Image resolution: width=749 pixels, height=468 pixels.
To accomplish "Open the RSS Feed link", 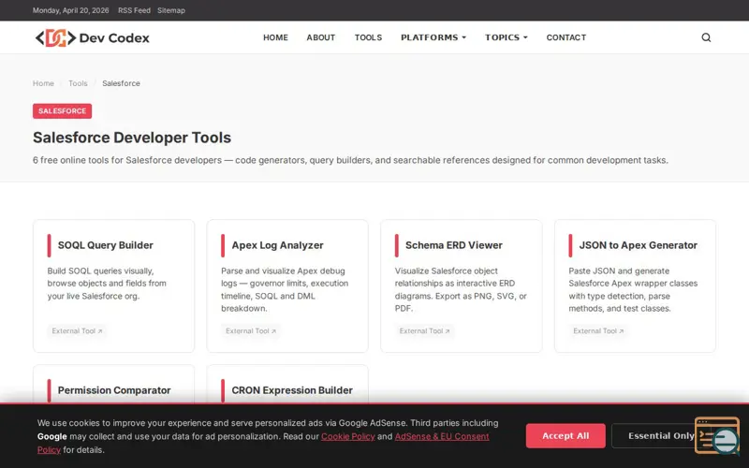I will click(x=134, y=10).
